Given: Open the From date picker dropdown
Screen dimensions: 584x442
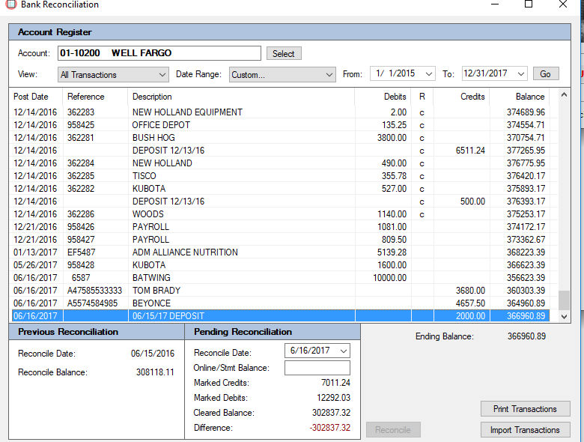Looking at the screenshot, I should 428,74.
